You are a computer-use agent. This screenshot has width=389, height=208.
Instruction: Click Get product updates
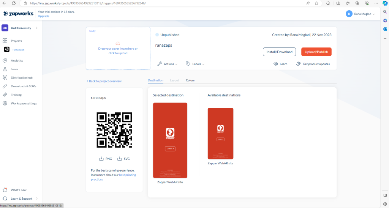point(313,64)
